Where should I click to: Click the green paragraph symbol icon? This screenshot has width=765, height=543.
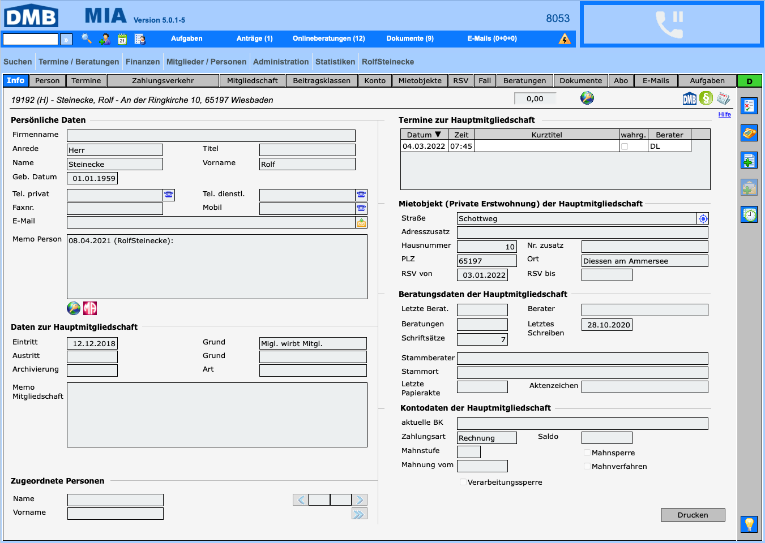click(706, 98)
